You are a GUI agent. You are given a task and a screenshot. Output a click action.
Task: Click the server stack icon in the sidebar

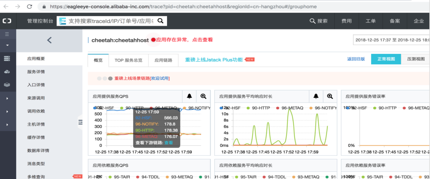7,59
